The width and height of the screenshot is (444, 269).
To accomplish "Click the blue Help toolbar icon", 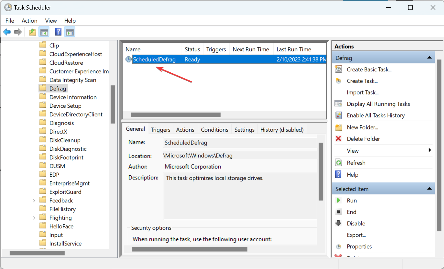I will 58,32.
